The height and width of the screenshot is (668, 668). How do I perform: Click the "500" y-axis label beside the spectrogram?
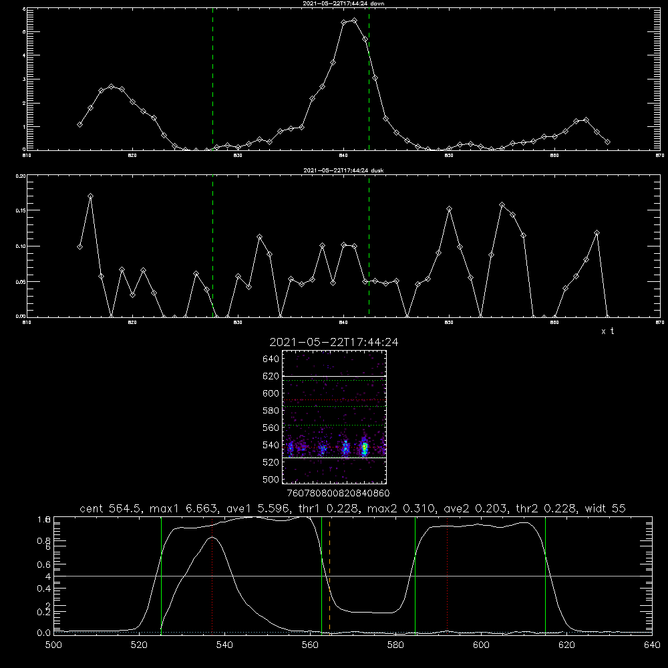pyautogui.click(x=271, y=479)
